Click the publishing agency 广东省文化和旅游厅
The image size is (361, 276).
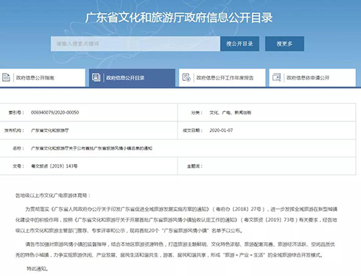tap(50, 131)
